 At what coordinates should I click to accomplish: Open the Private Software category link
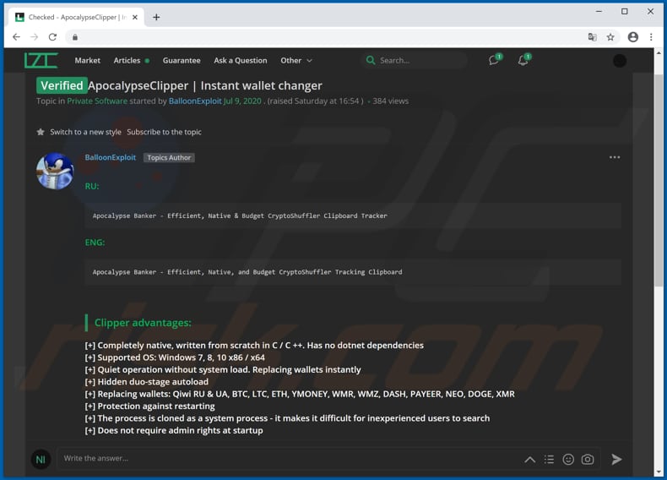click(x=97, y=101)
